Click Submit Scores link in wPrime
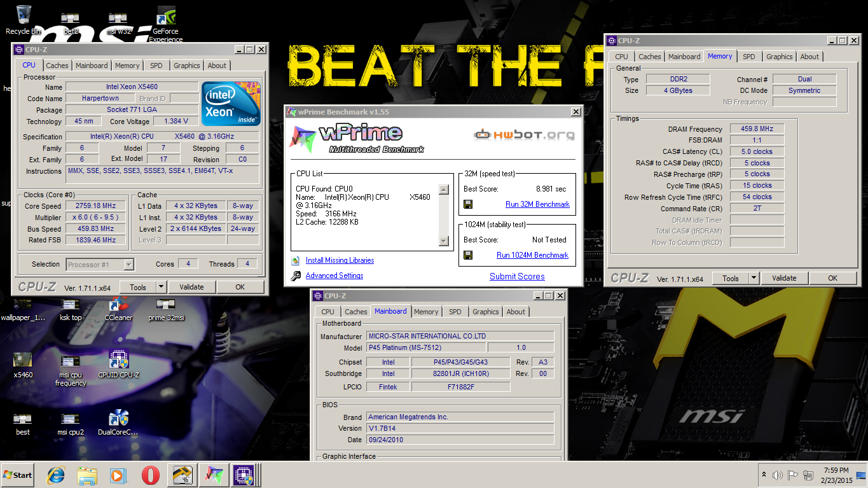This screenshot has height=488, width=868. click(x=517, y=276)
